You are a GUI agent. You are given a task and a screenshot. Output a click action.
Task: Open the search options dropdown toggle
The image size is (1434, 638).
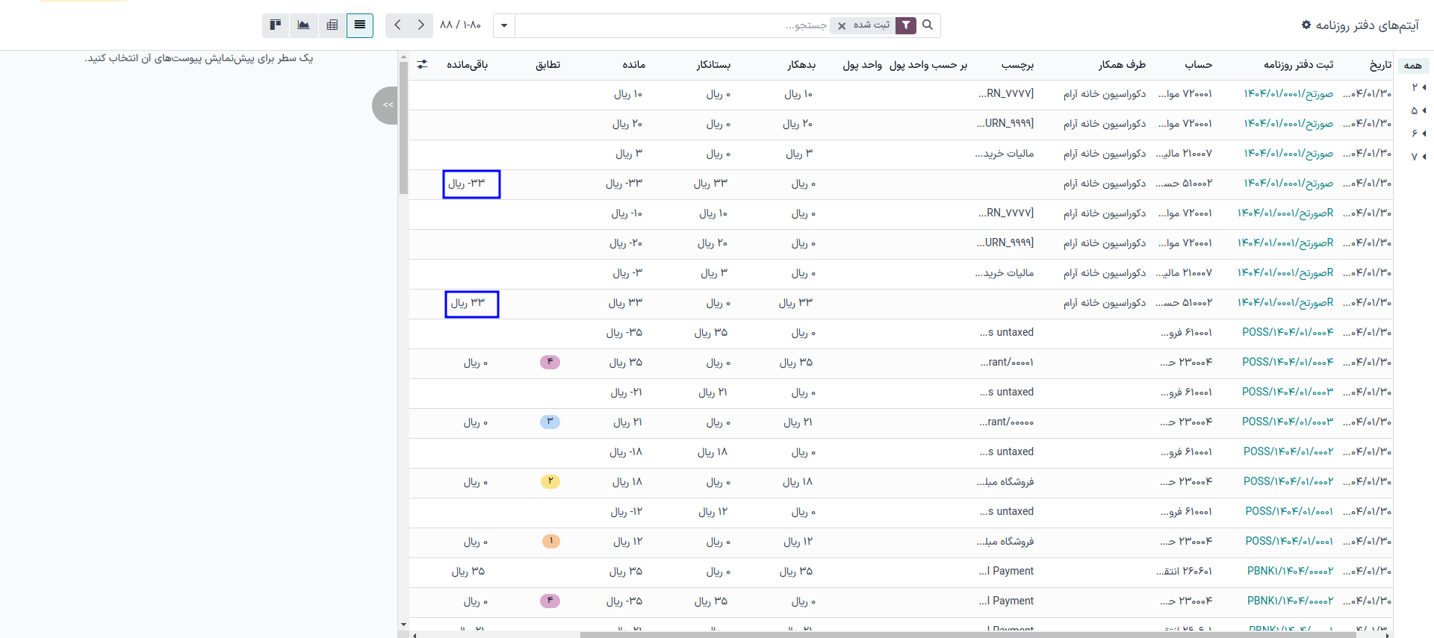click(504, 26)
